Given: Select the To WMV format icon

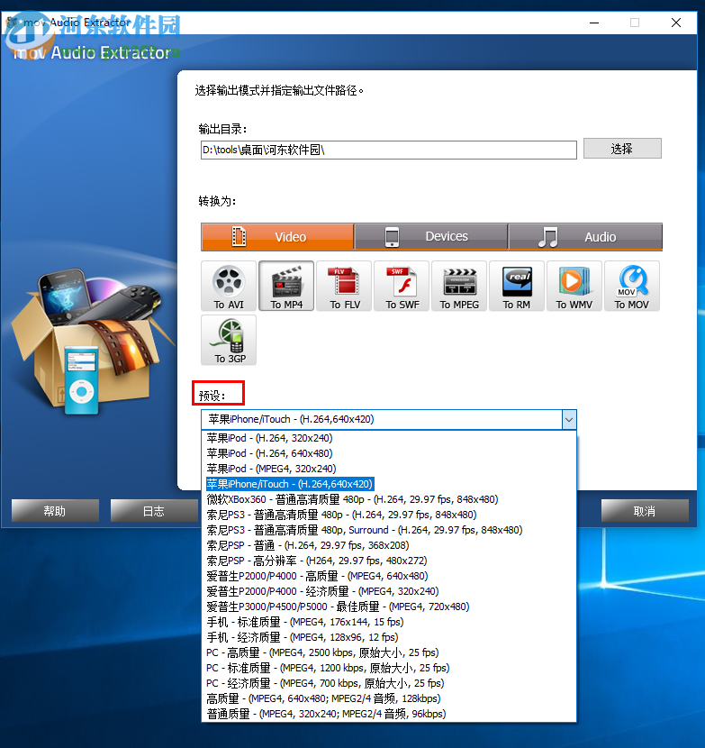Looking at the screenshot, I should (x=574, y=286).
